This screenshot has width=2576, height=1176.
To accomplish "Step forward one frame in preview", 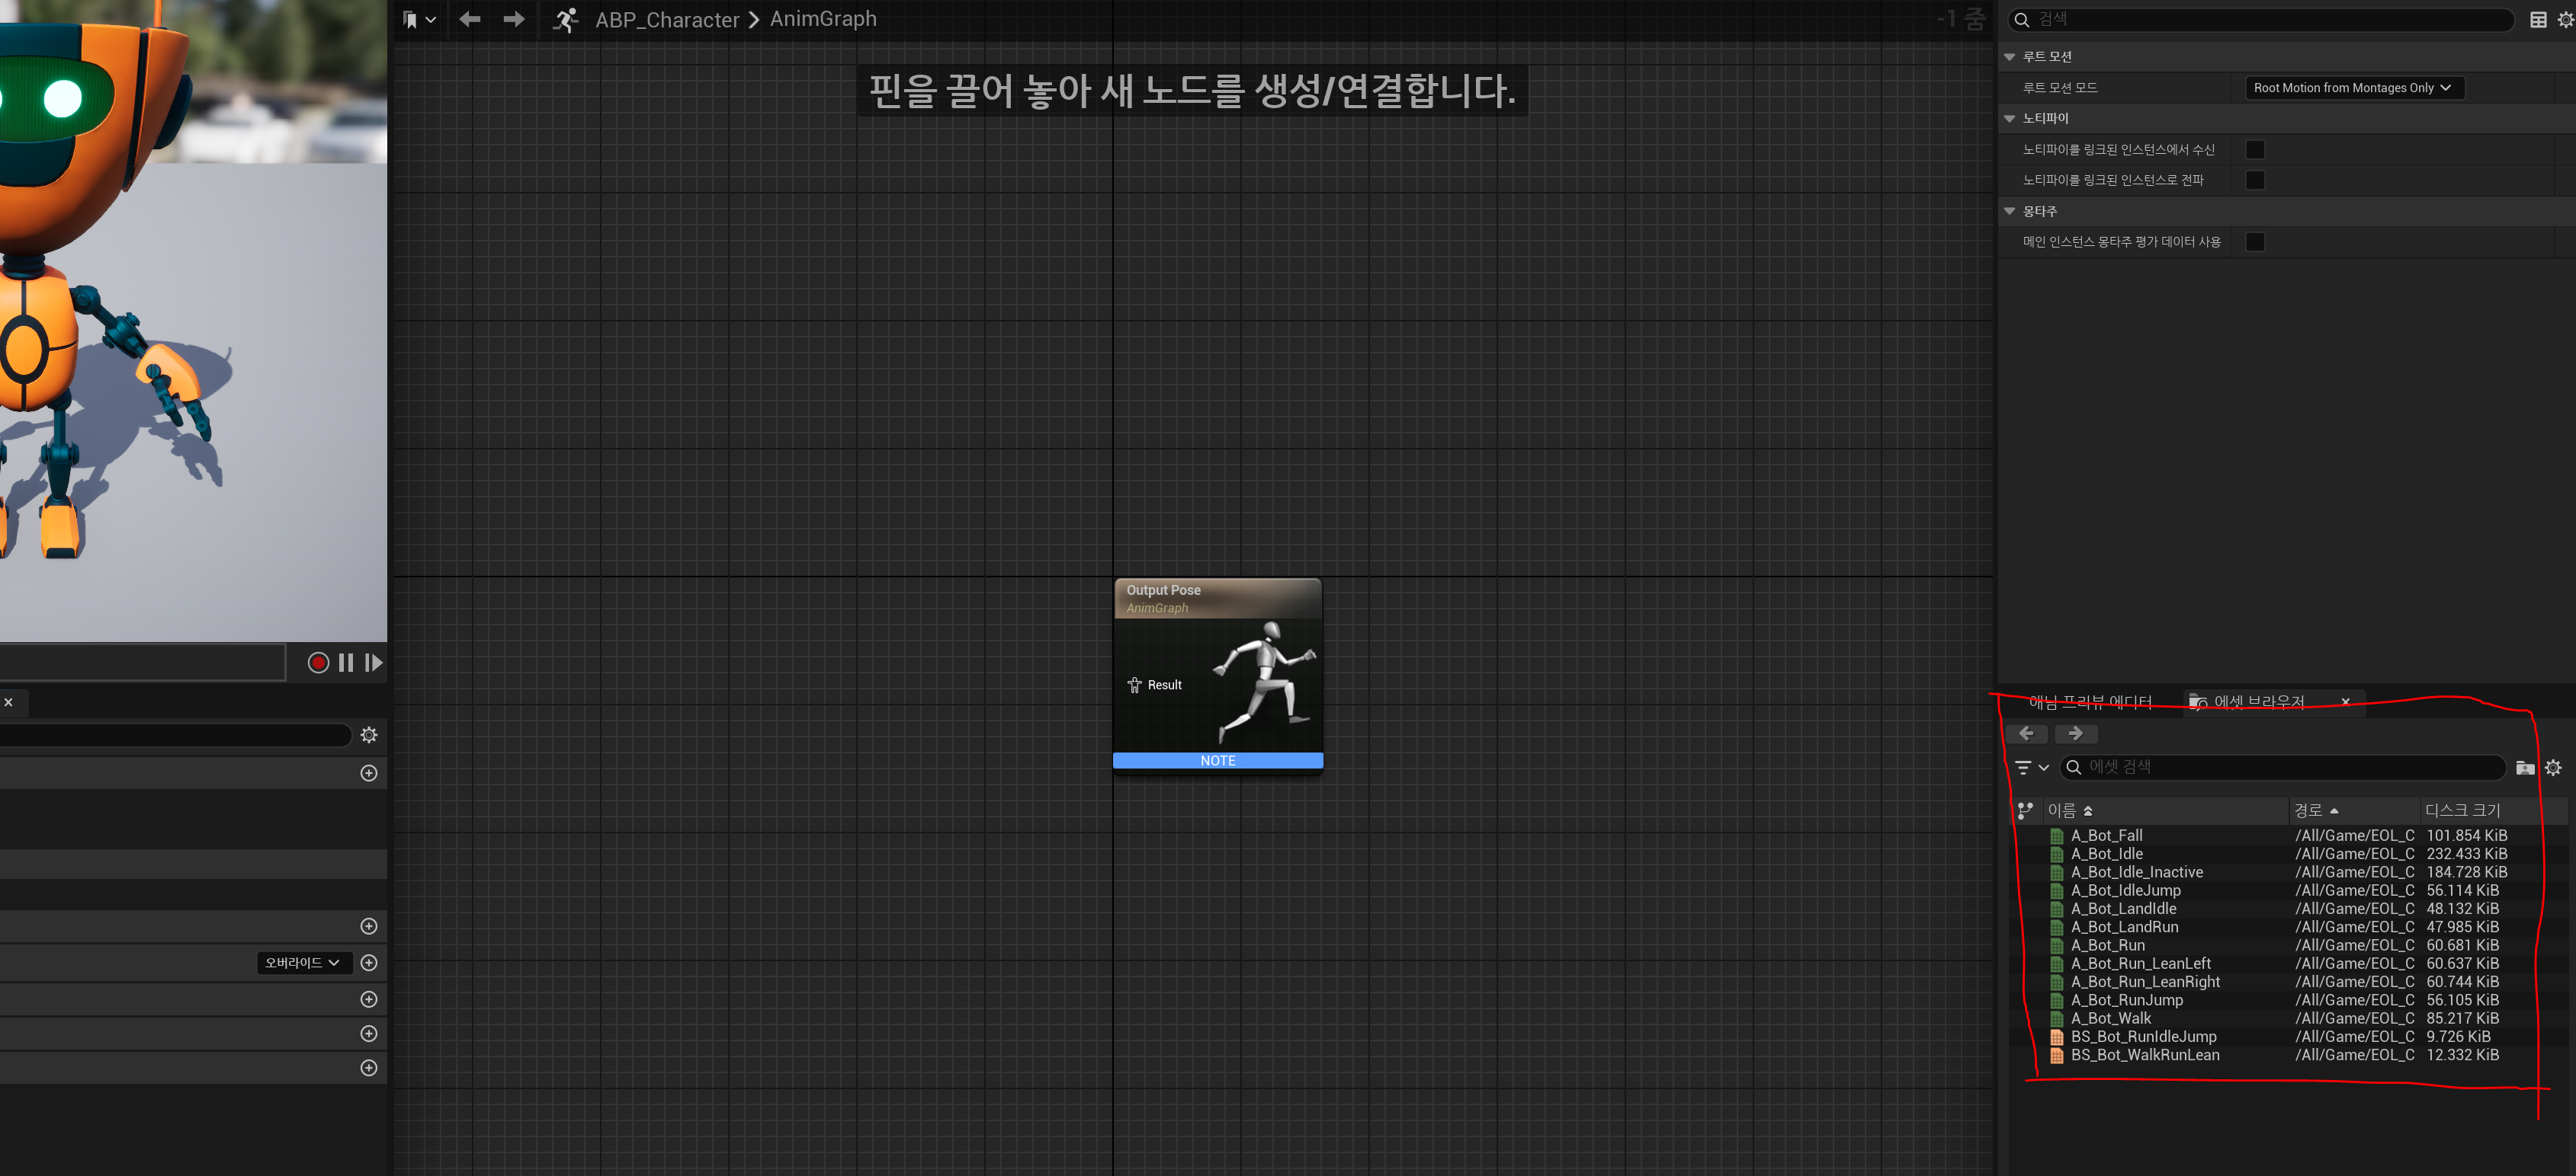I will [x=374, y=663].
